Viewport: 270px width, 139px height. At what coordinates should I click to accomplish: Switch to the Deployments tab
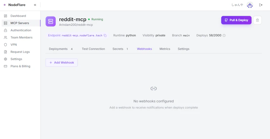(x=61, y=49)
